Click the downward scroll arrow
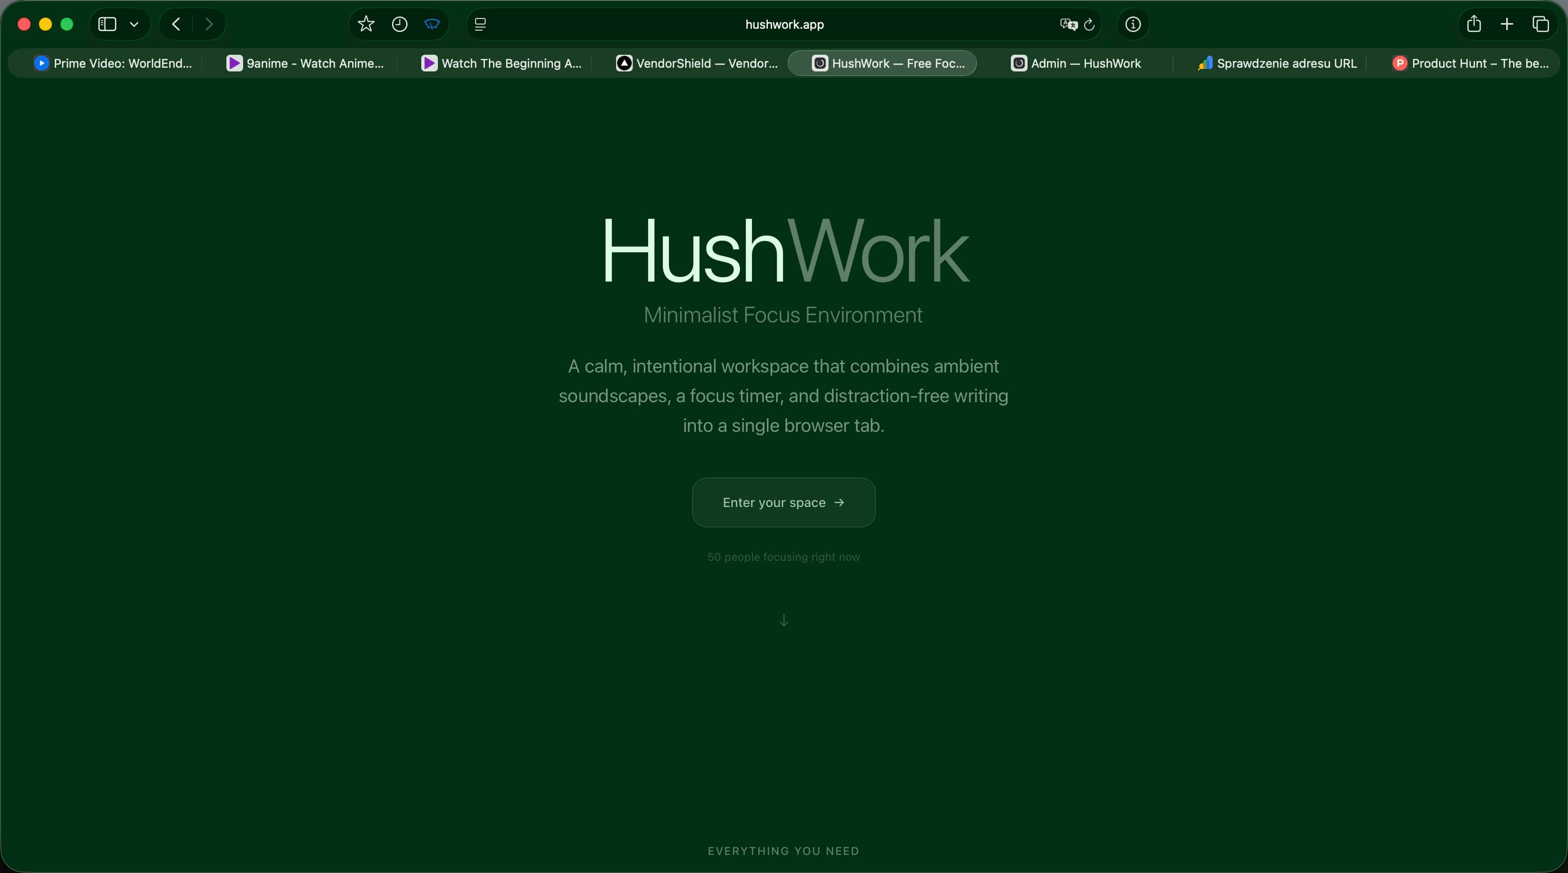1568x873 pixels. (784, 620)
